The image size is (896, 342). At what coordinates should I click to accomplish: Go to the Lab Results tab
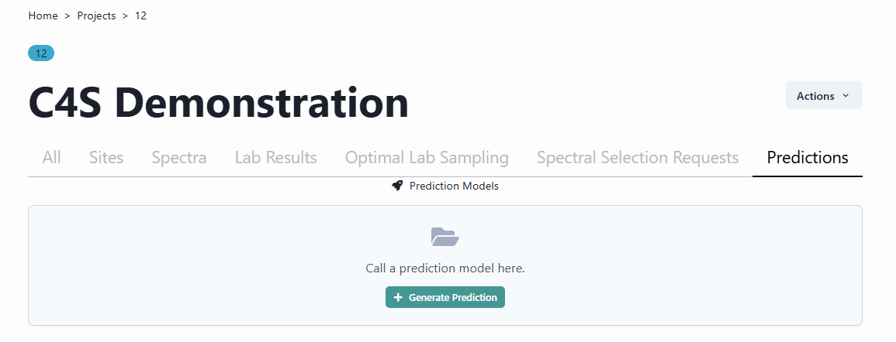276,158
